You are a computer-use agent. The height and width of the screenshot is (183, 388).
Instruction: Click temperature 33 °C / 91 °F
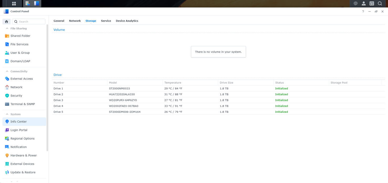coord(173,106)
